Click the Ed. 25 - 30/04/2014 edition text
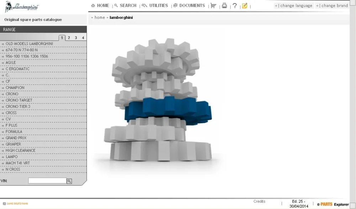The width and height of the screenshot is (356, 209). pyautogui.click(x=299, y=204)
